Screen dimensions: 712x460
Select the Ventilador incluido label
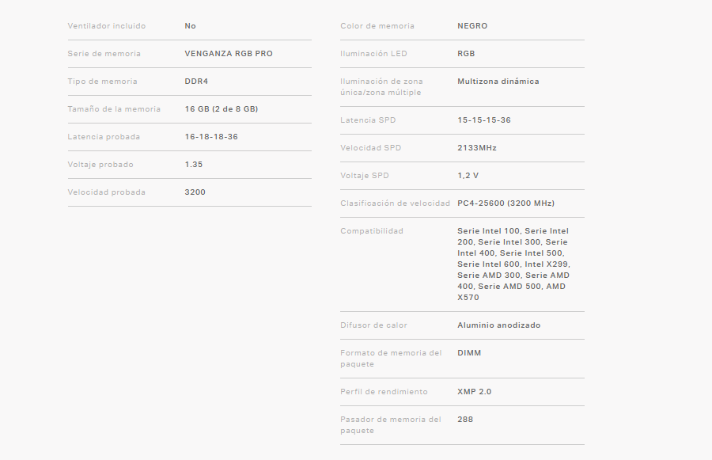pyautogui.click(x=106, y=26)
